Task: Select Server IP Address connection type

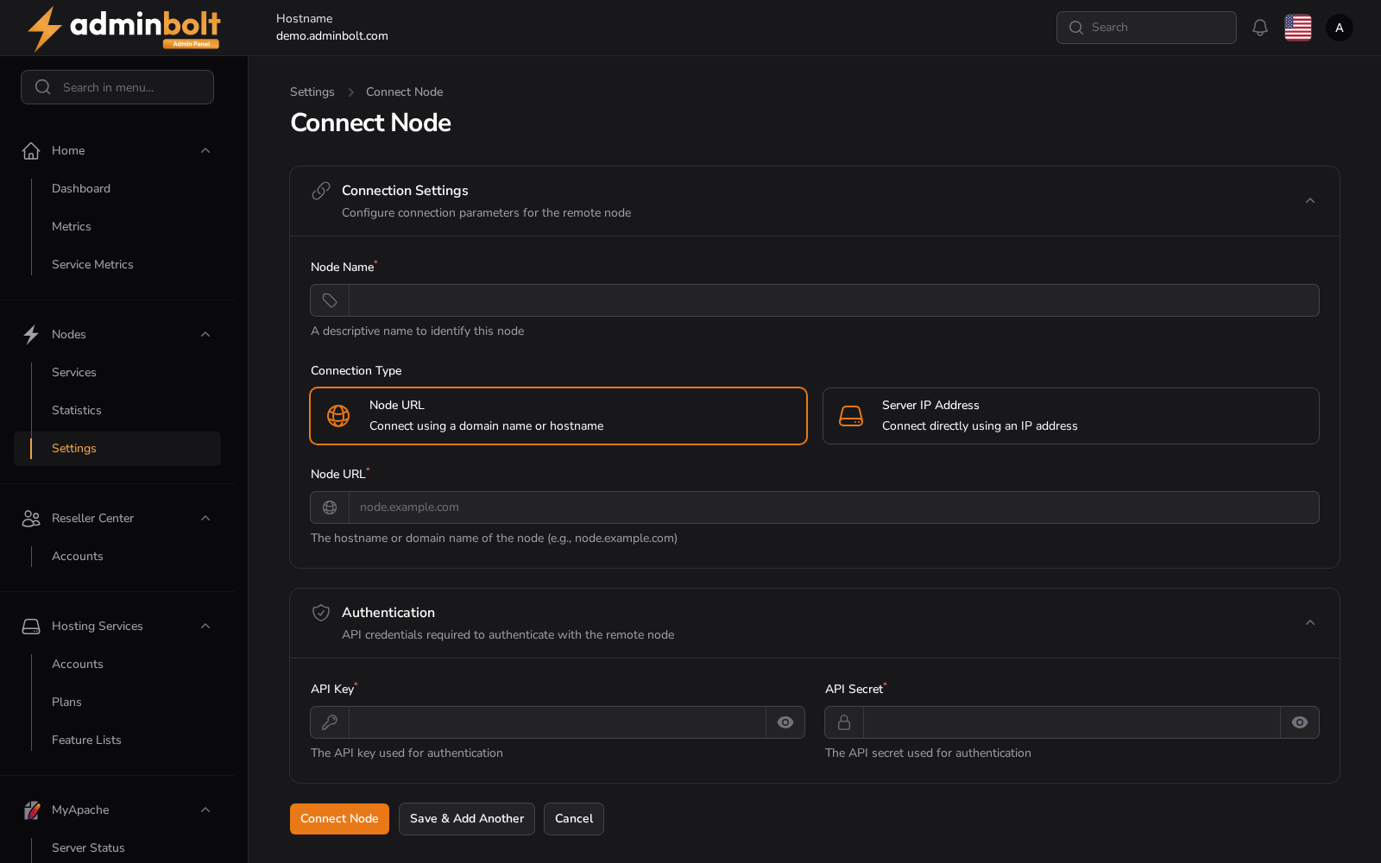Action: click(1071, 416)
